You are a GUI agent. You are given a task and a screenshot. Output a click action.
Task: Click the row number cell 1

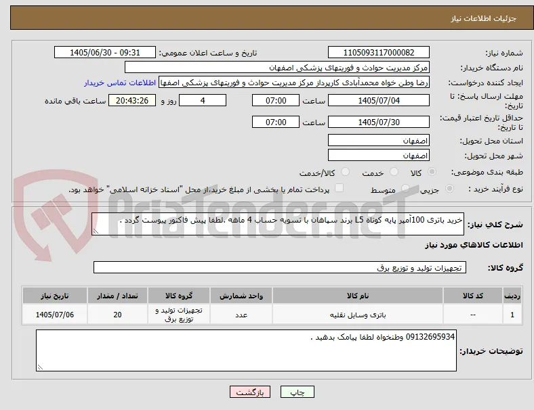pyautogui.click(x=512, y=315)
